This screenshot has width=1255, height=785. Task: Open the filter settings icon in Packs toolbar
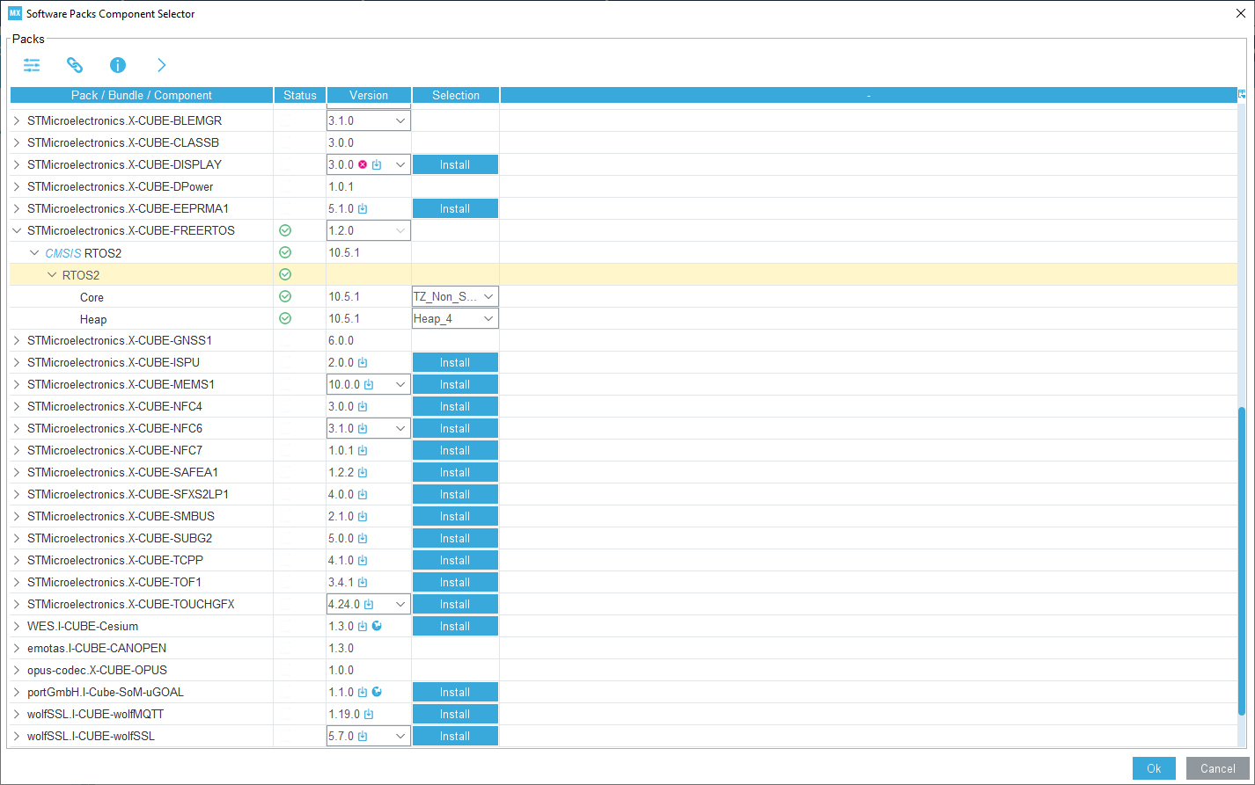click(x=32, y=65)
